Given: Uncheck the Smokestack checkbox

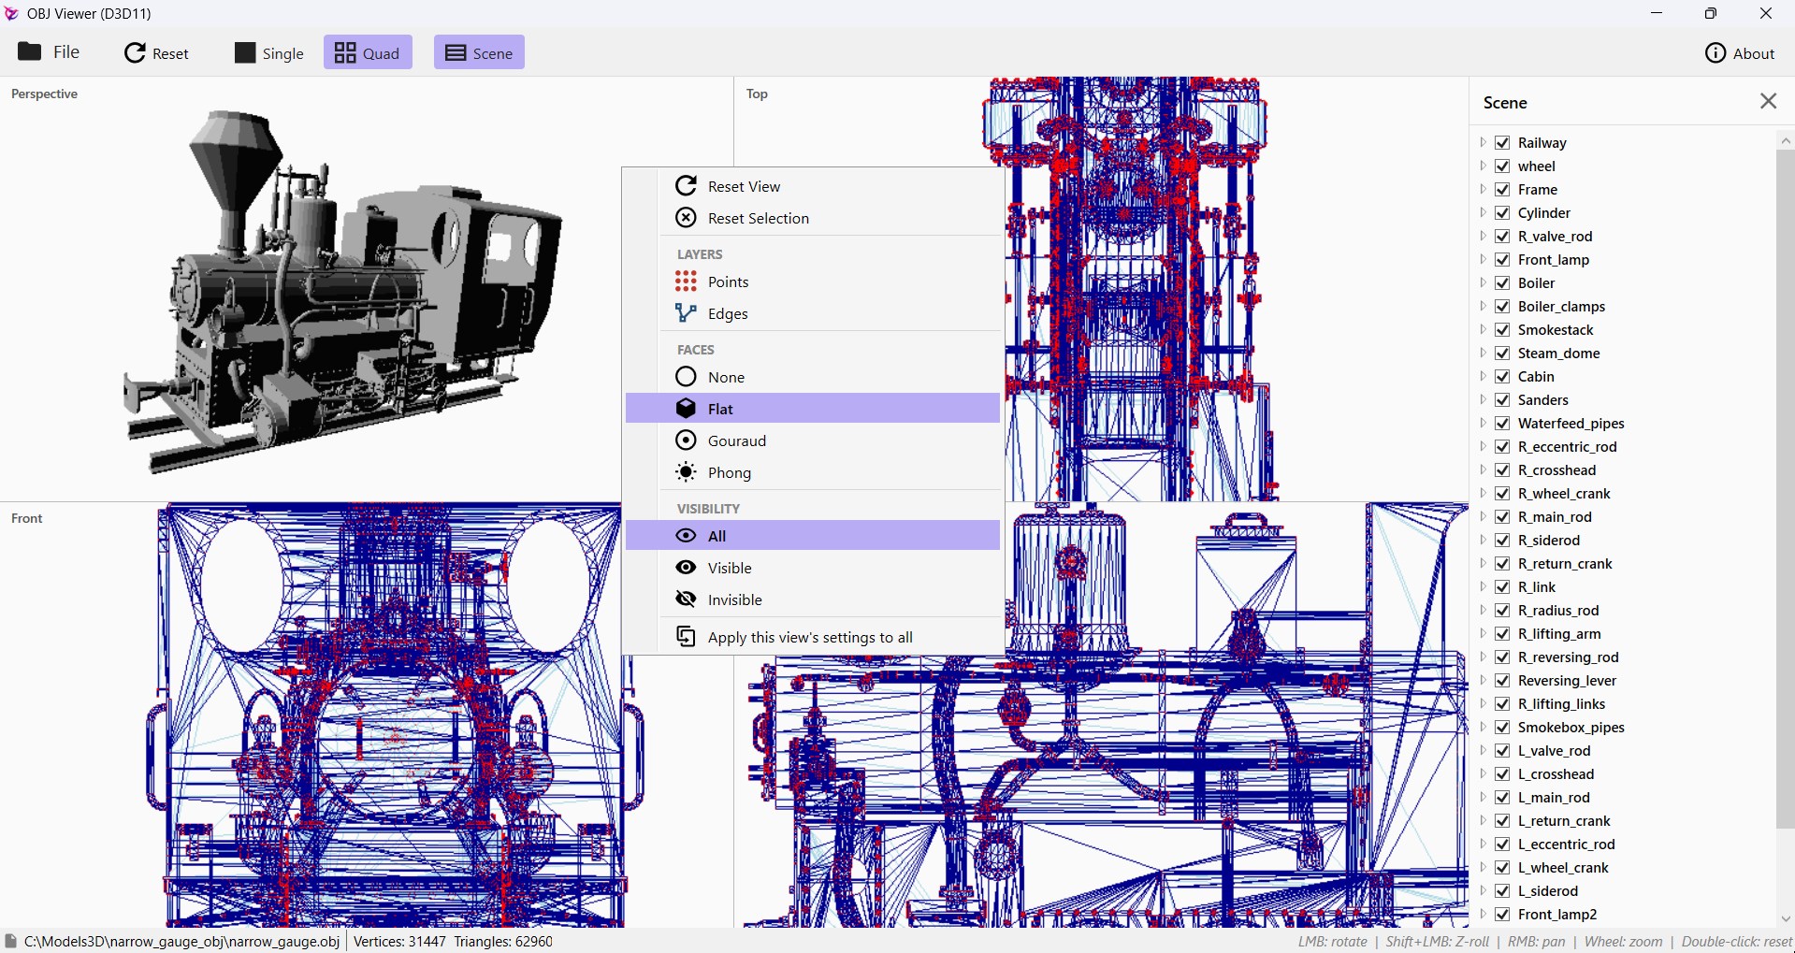Looking at the screenshot, I should [x=1503, y=330].
